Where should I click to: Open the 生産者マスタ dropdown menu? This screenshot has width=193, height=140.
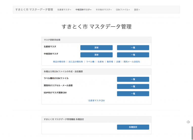tap(64, 10)
